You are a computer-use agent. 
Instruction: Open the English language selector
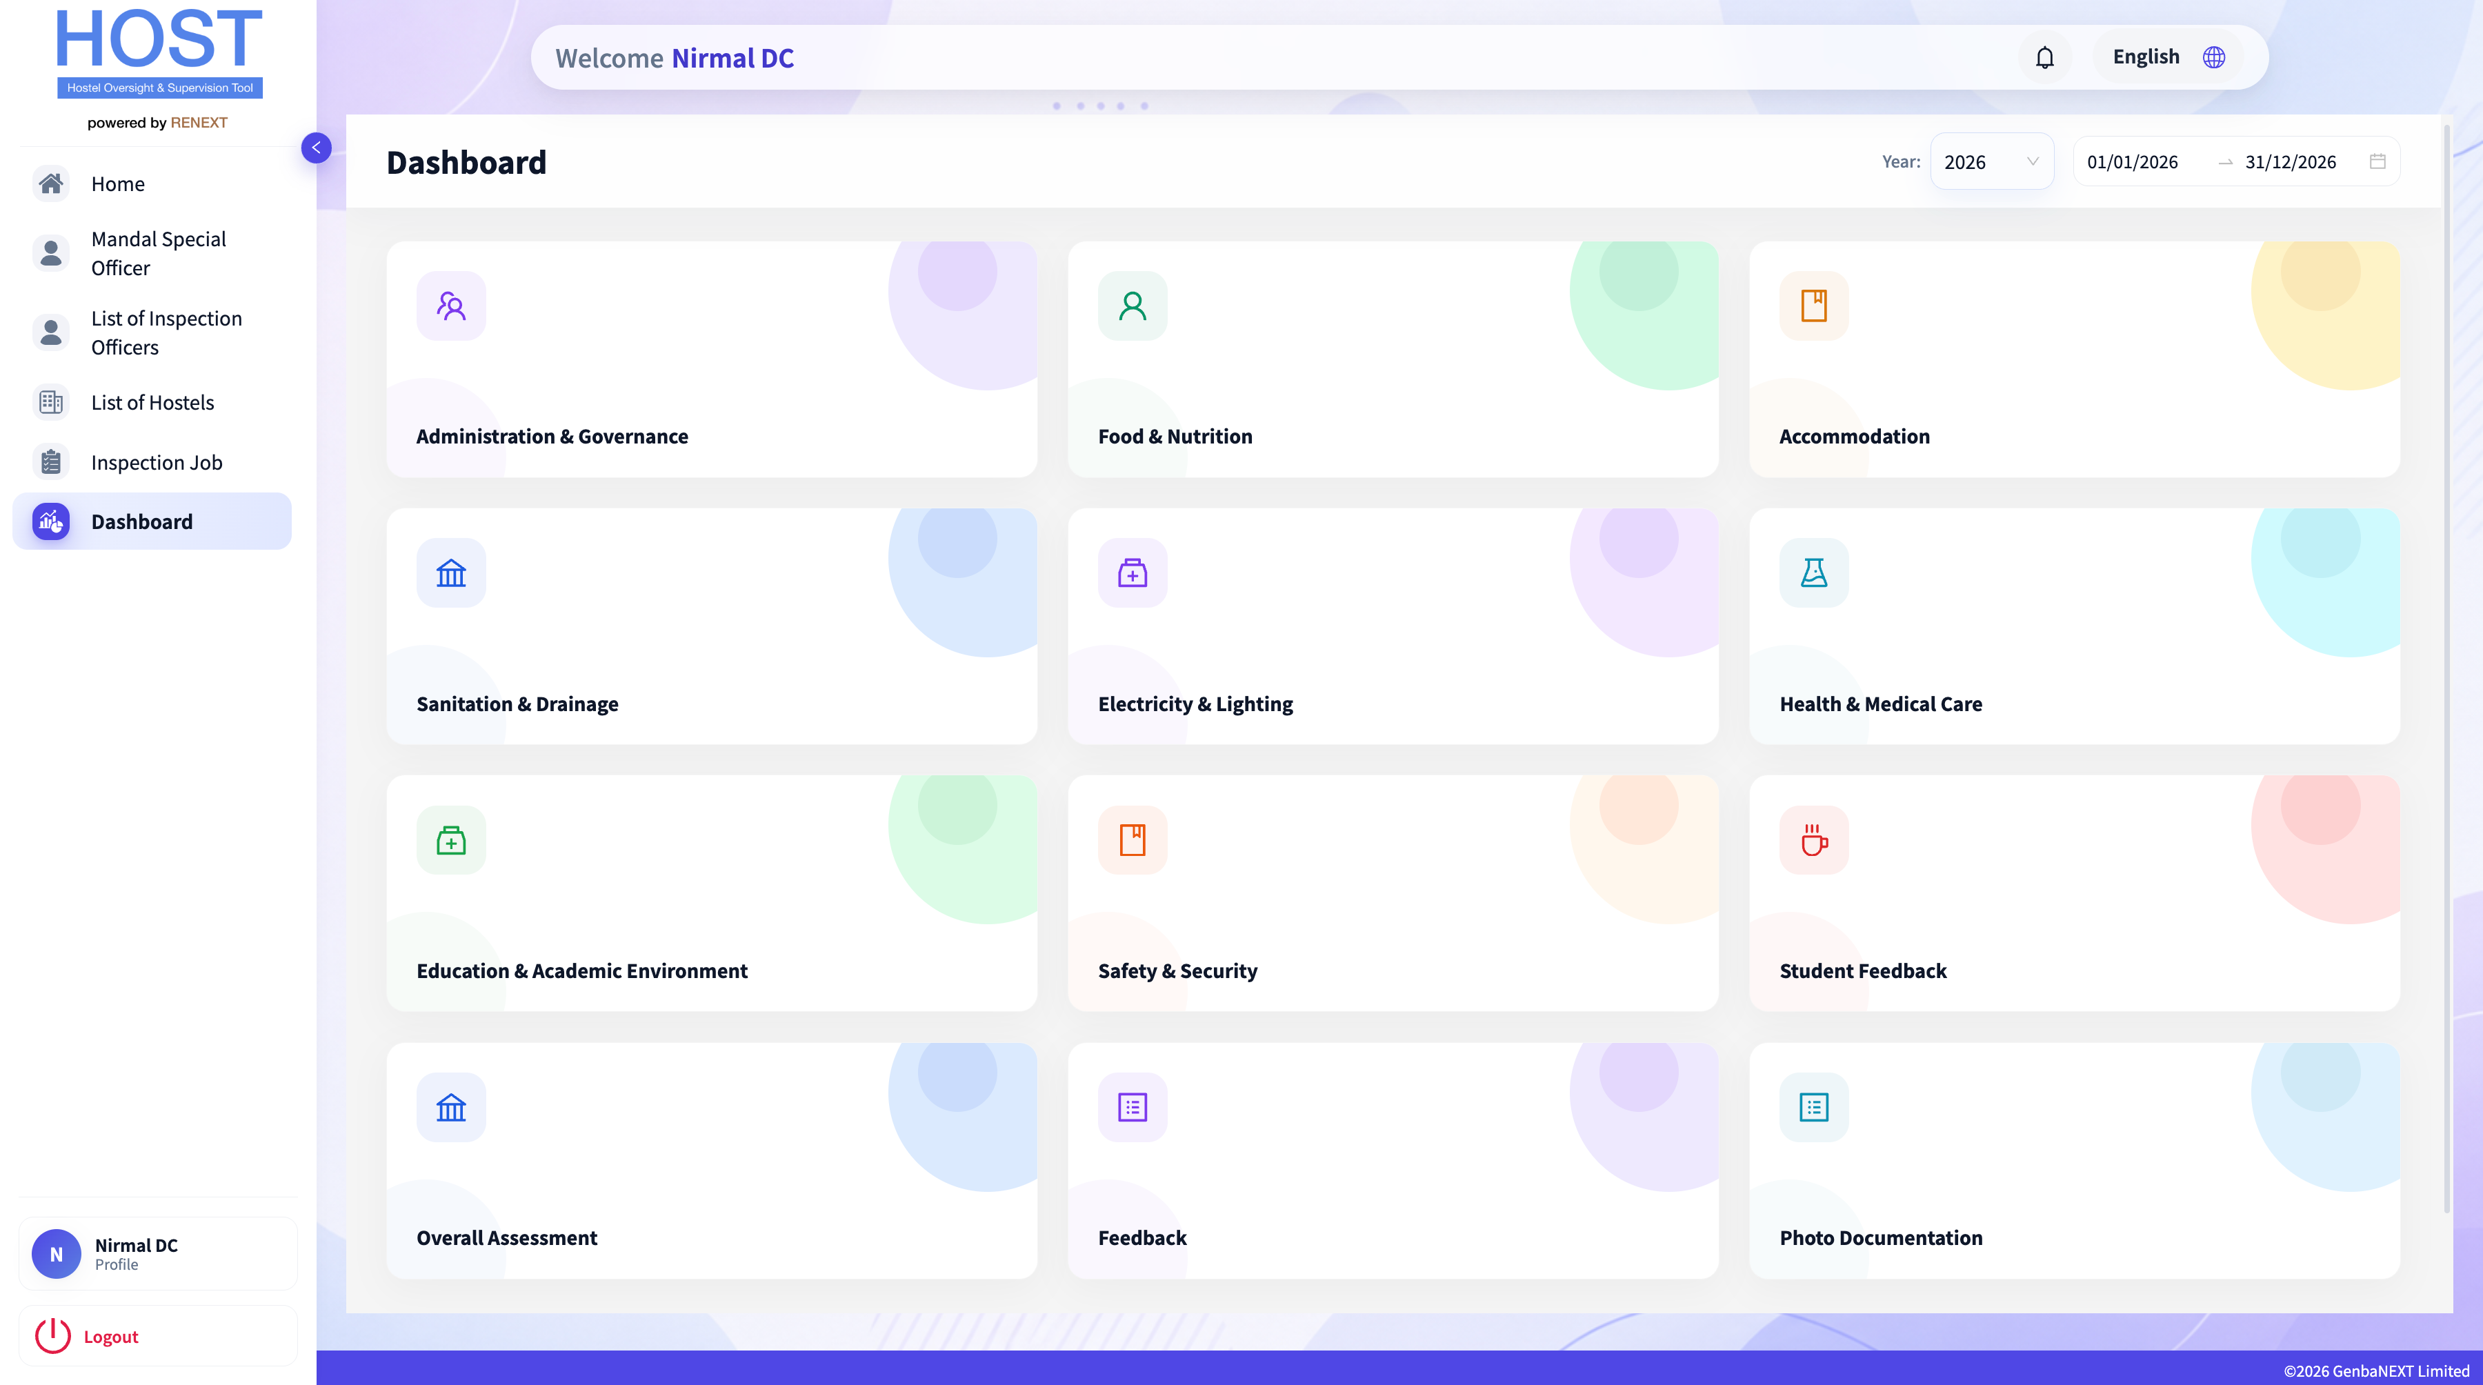pyautogui.click(x=2168, y=57)
